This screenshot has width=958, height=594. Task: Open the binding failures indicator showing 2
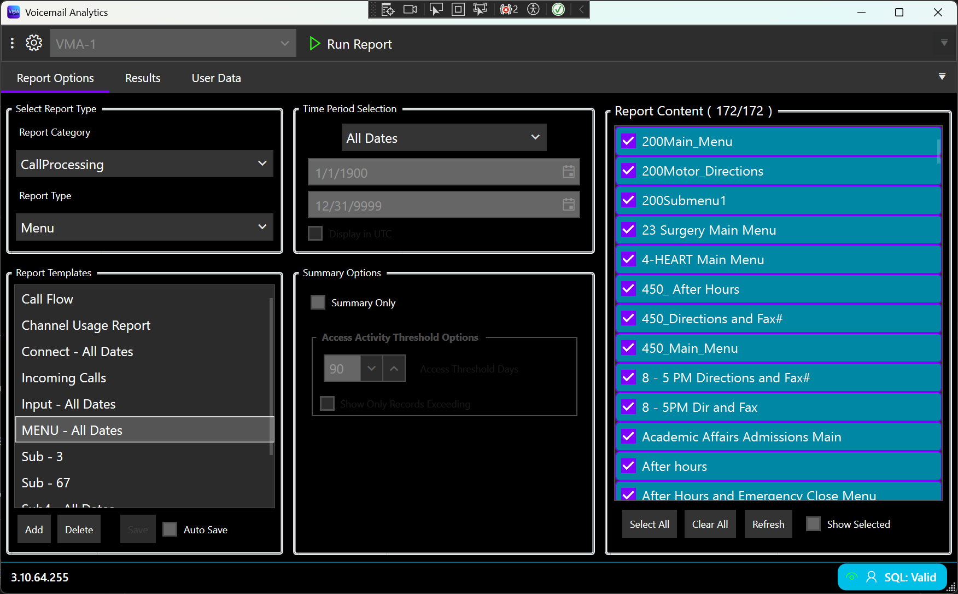[509, 9]
